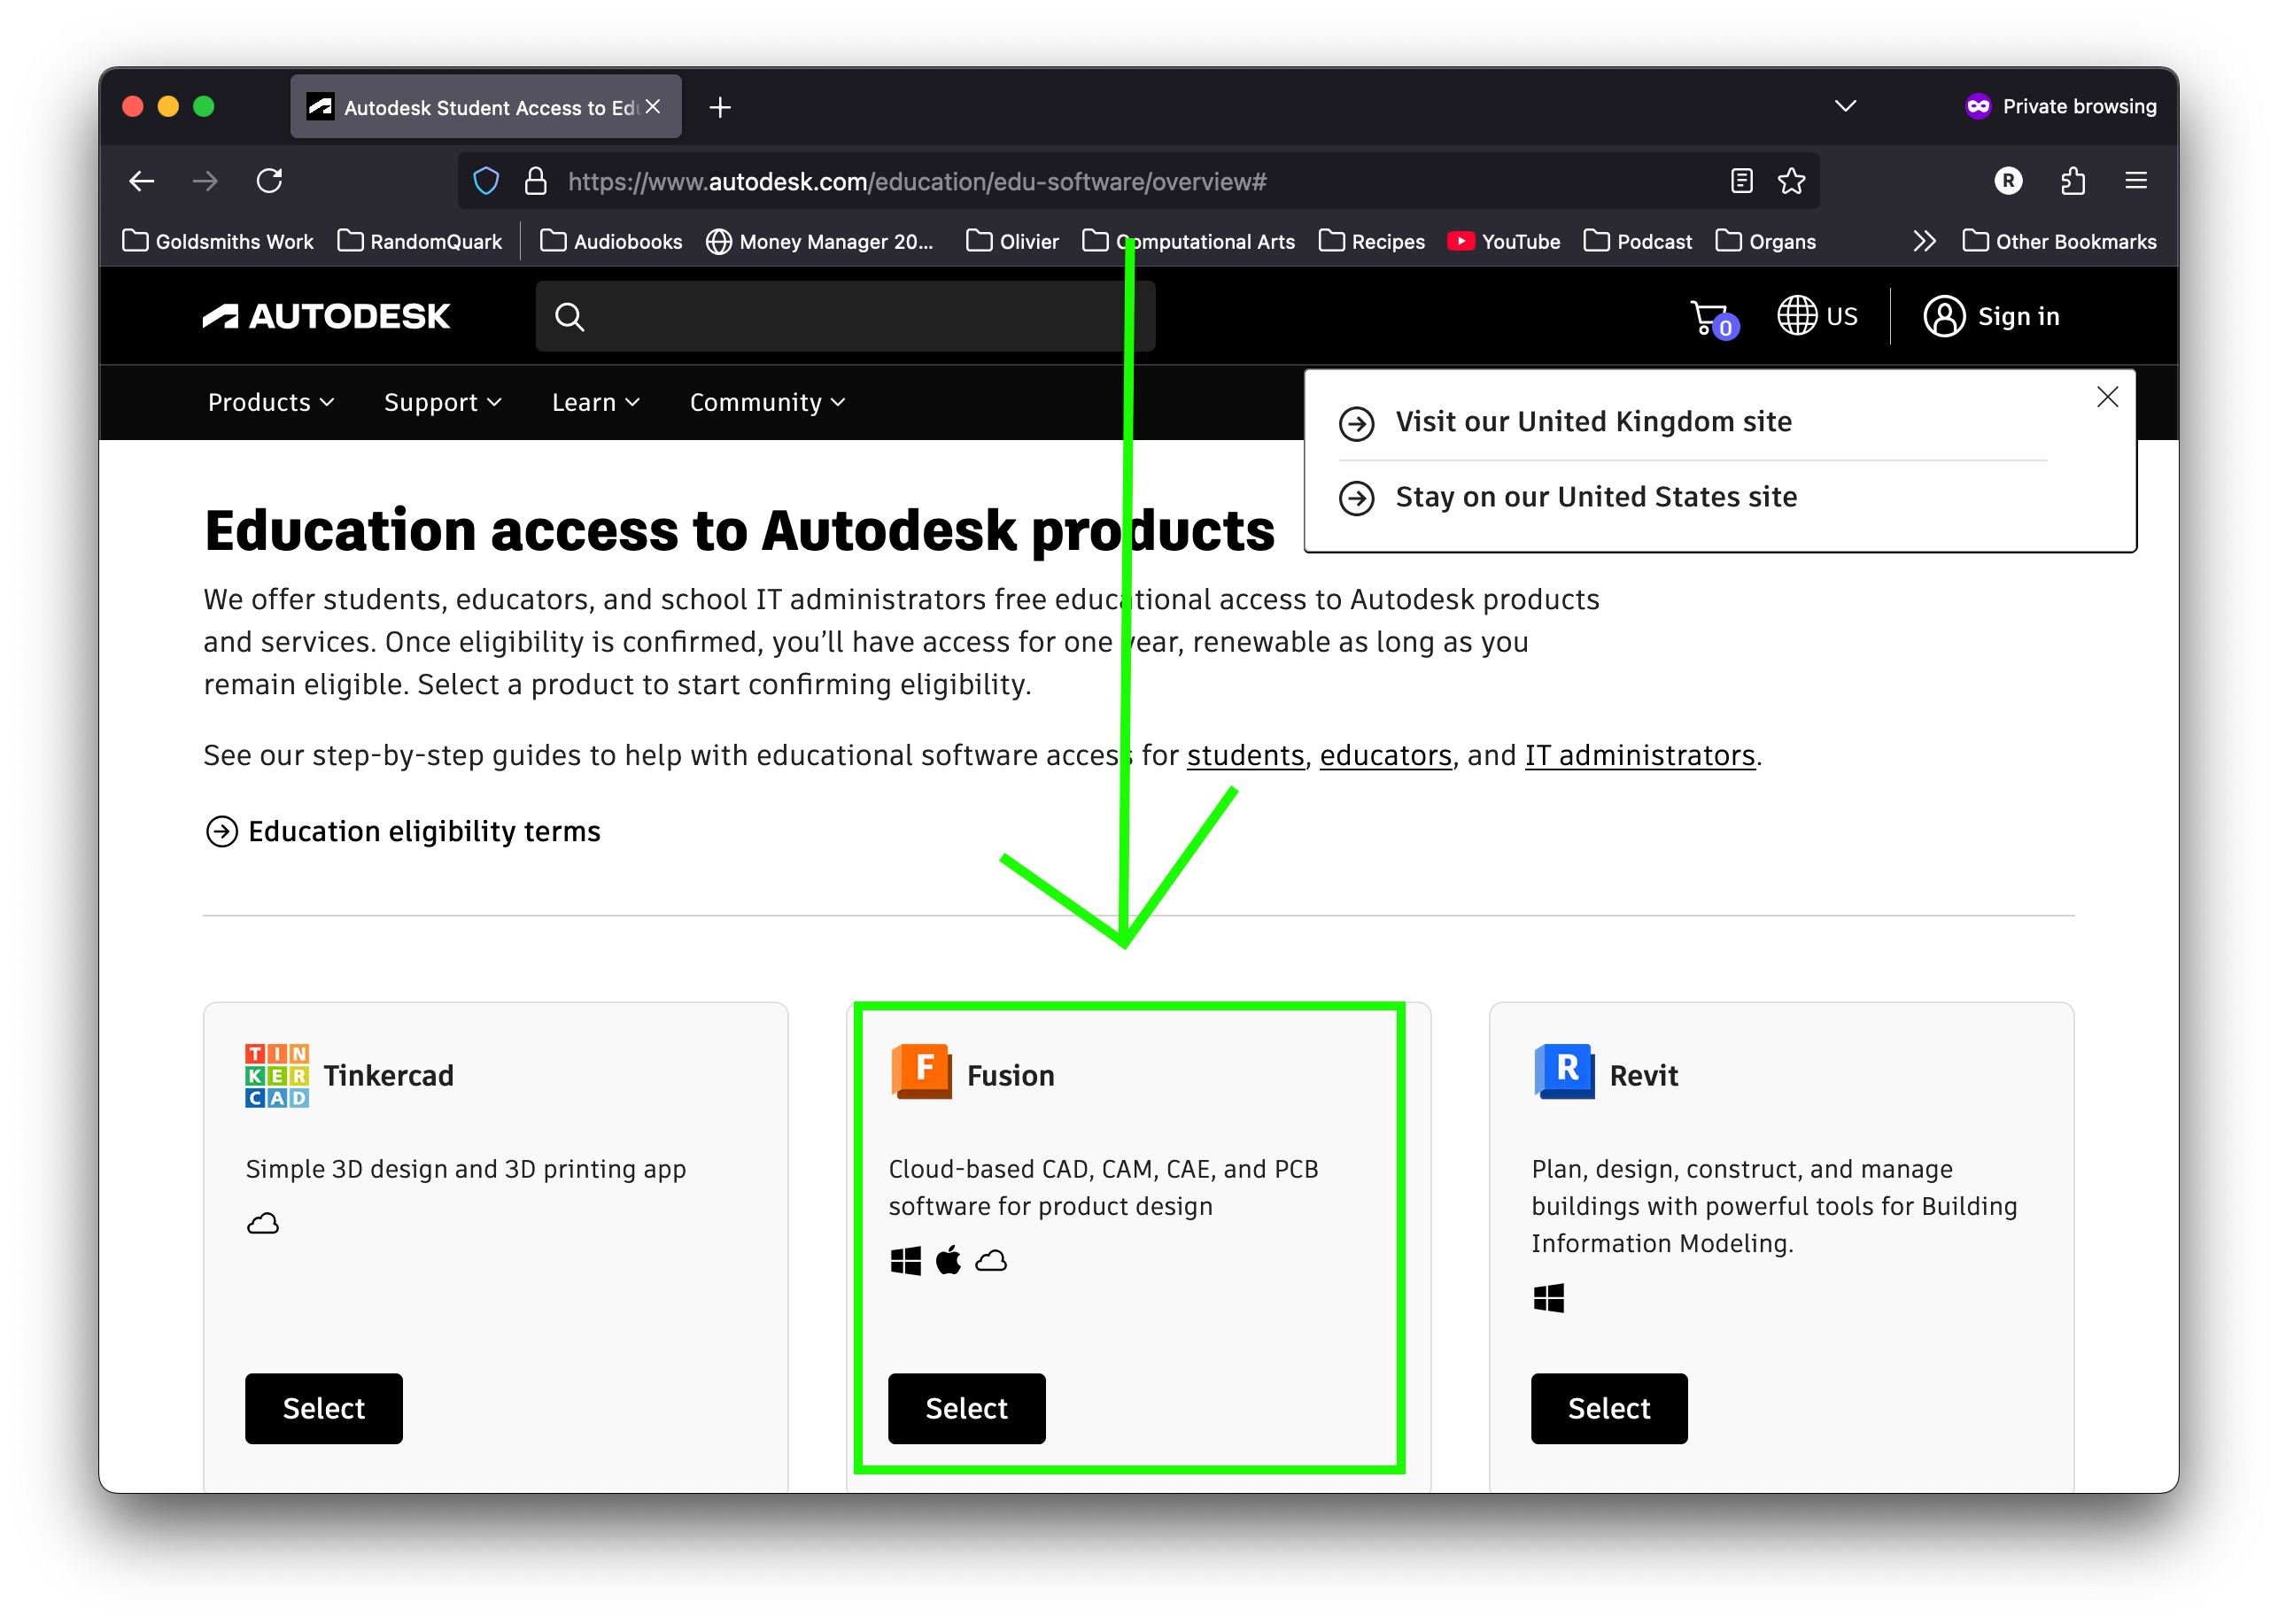2278x1624 pixels.
Task: Open the students guide link
Action: click(1245, 755)
